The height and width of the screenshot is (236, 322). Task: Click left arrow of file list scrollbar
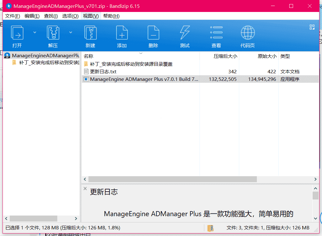click(x=85, y=179)
